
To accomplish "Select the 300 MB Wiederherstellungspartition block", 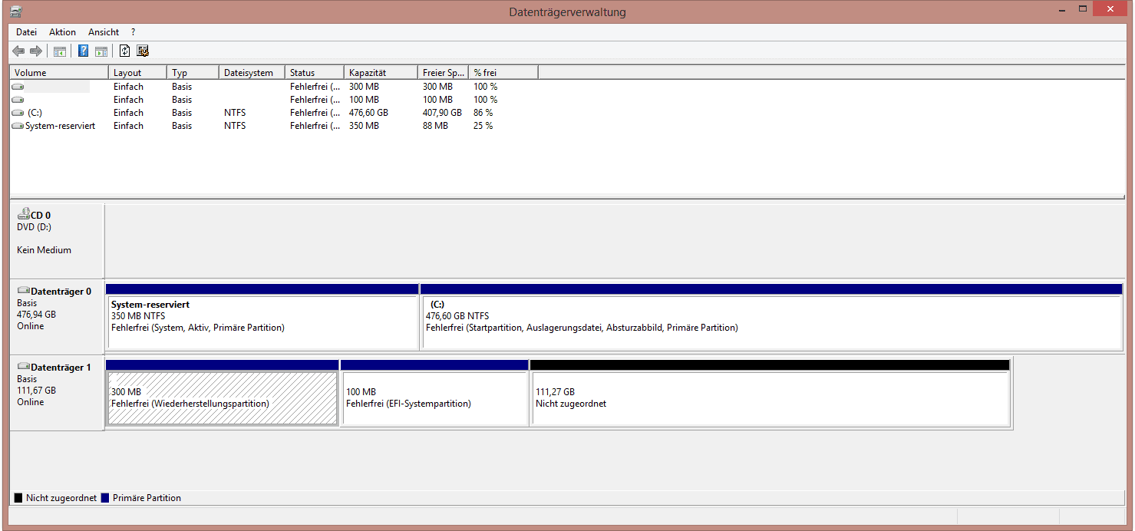I will click(x=223, y=392).
